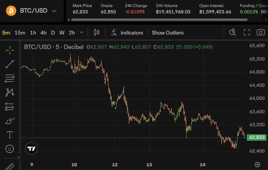The image size is (268, 170).
Task: Switch to the 5m timeframe
Action: [x=6, y=33]
